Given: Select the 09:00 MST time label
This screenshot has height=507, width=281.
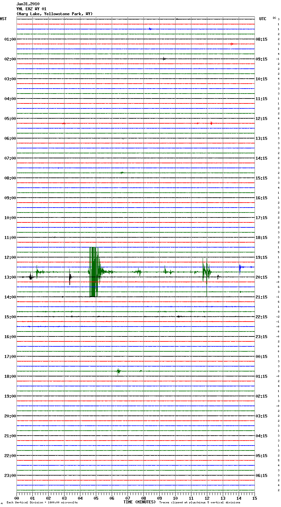Looking at the screenshot, I should click(10, 198).
